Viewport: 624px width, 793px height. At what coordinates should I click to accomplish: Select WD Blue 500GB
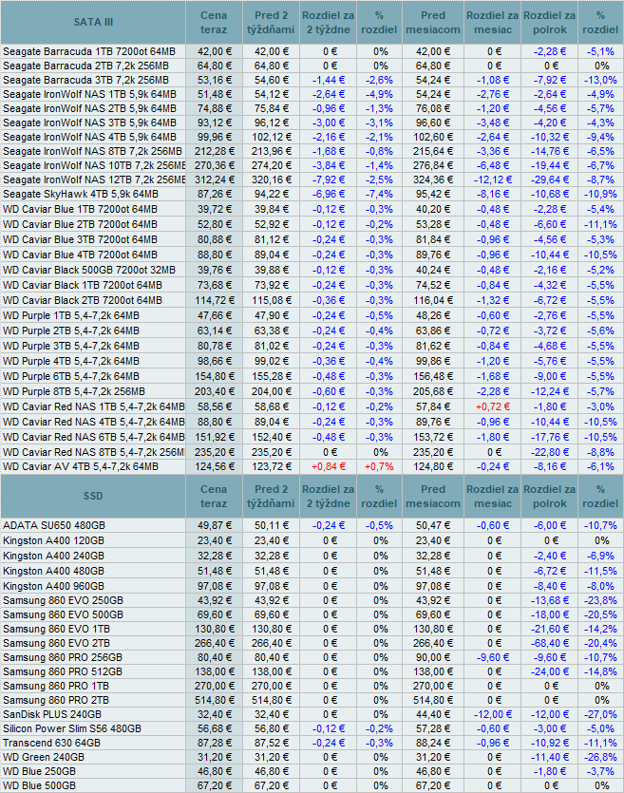tap(40, 785)
